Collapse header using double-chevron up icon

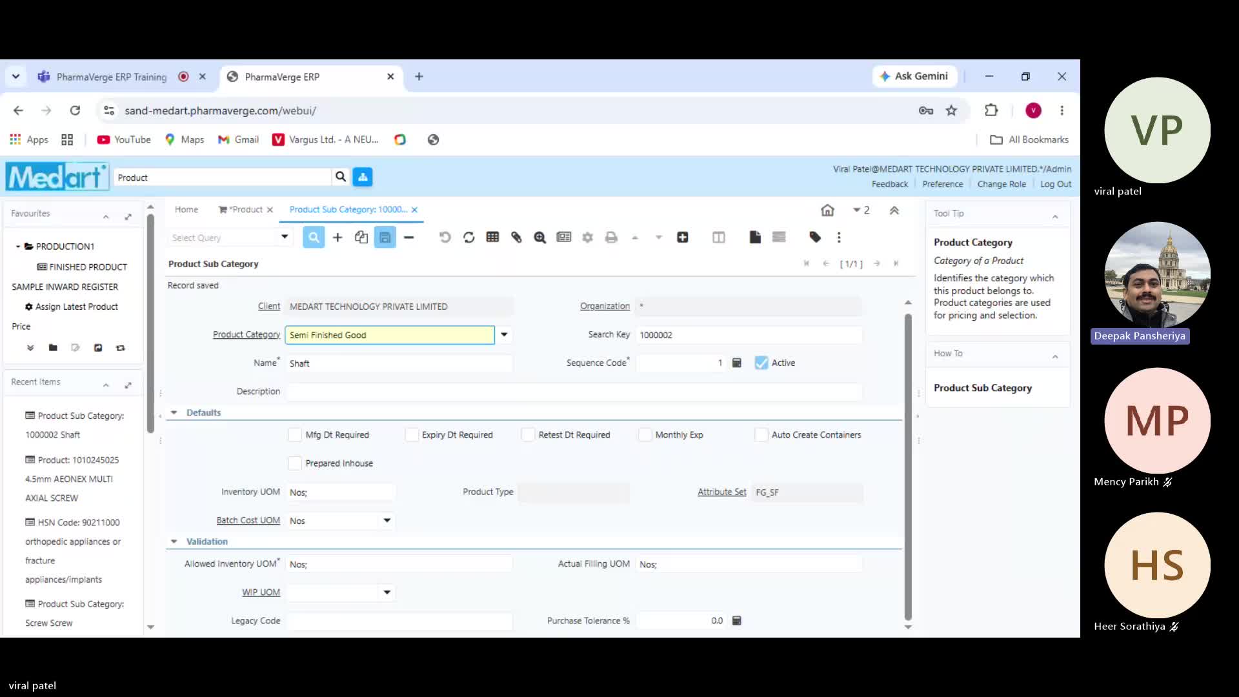pos(894,210)
